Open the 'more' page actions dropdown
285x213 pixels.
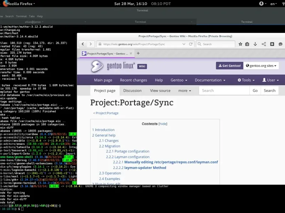(x=185, y=91)
